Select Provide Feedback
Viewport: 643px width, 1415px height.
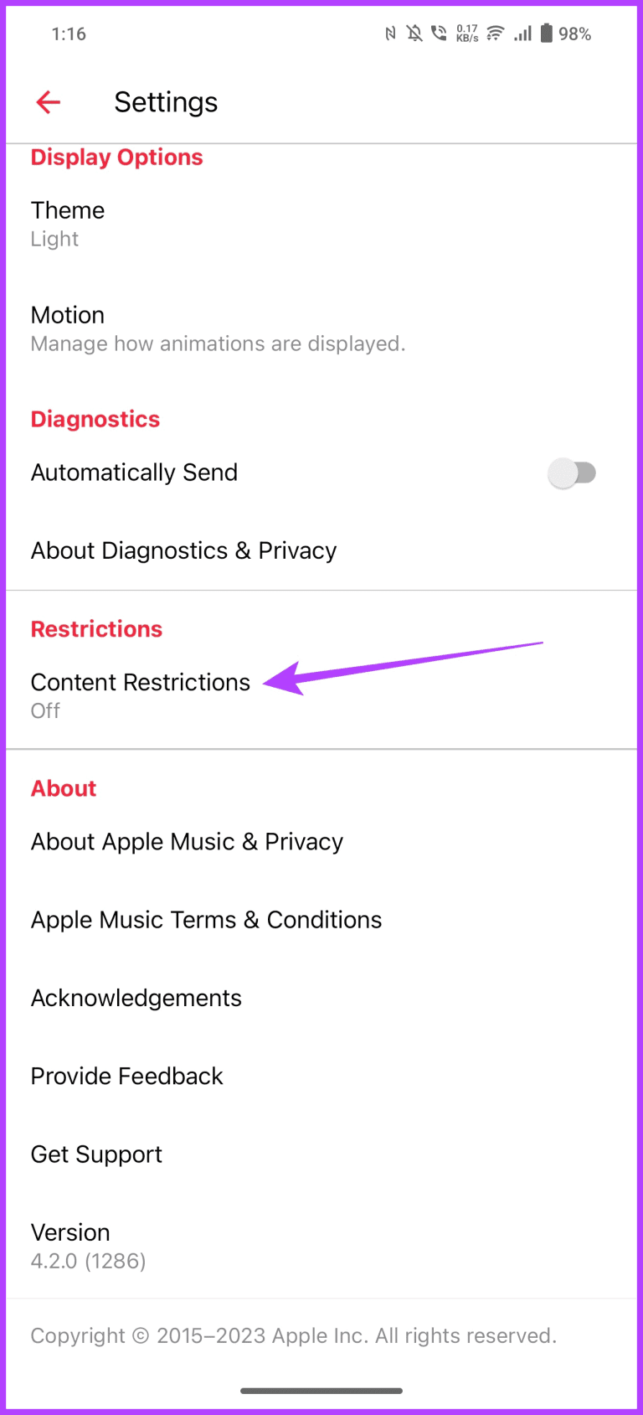[126, 1076]
